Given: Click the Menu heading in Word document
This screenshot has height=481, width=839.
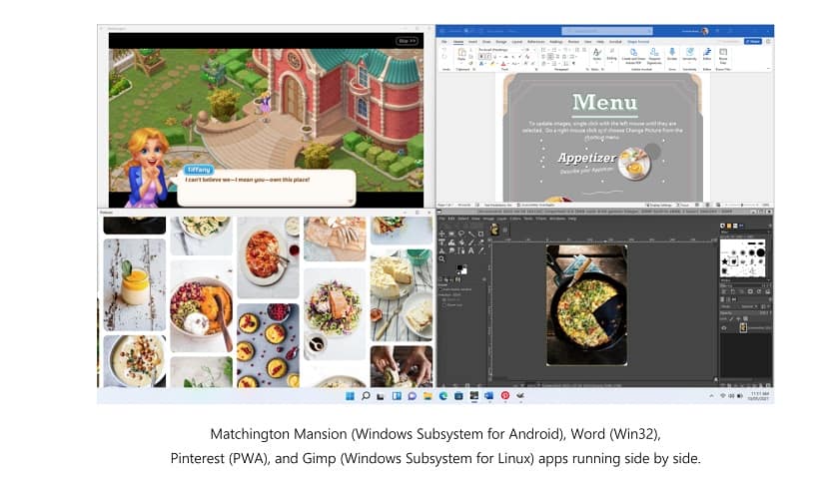Looking at the screenshot, I should (x=604, y=102).
